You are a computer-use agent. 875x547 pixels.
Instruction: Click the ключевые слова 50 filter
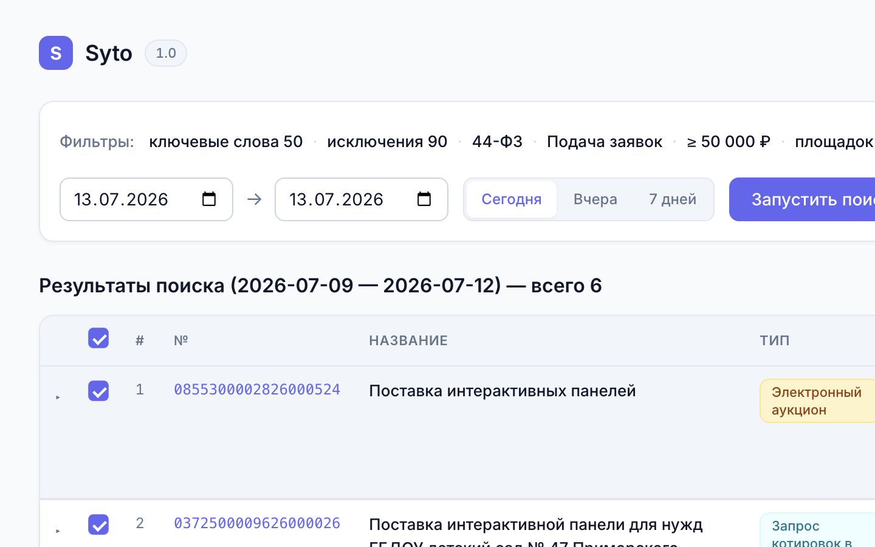pyautogui.click(x=226, y=142)
